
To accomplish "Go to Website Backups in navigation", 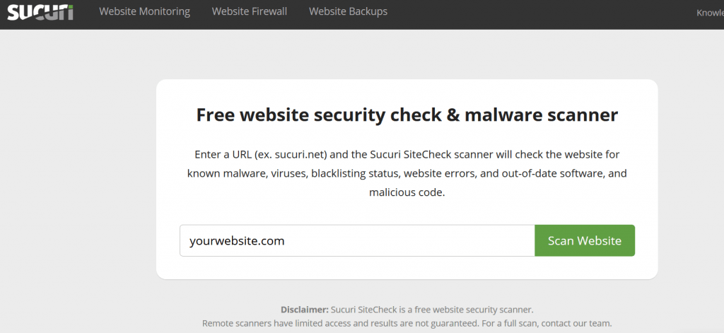I will pos(348,11).
